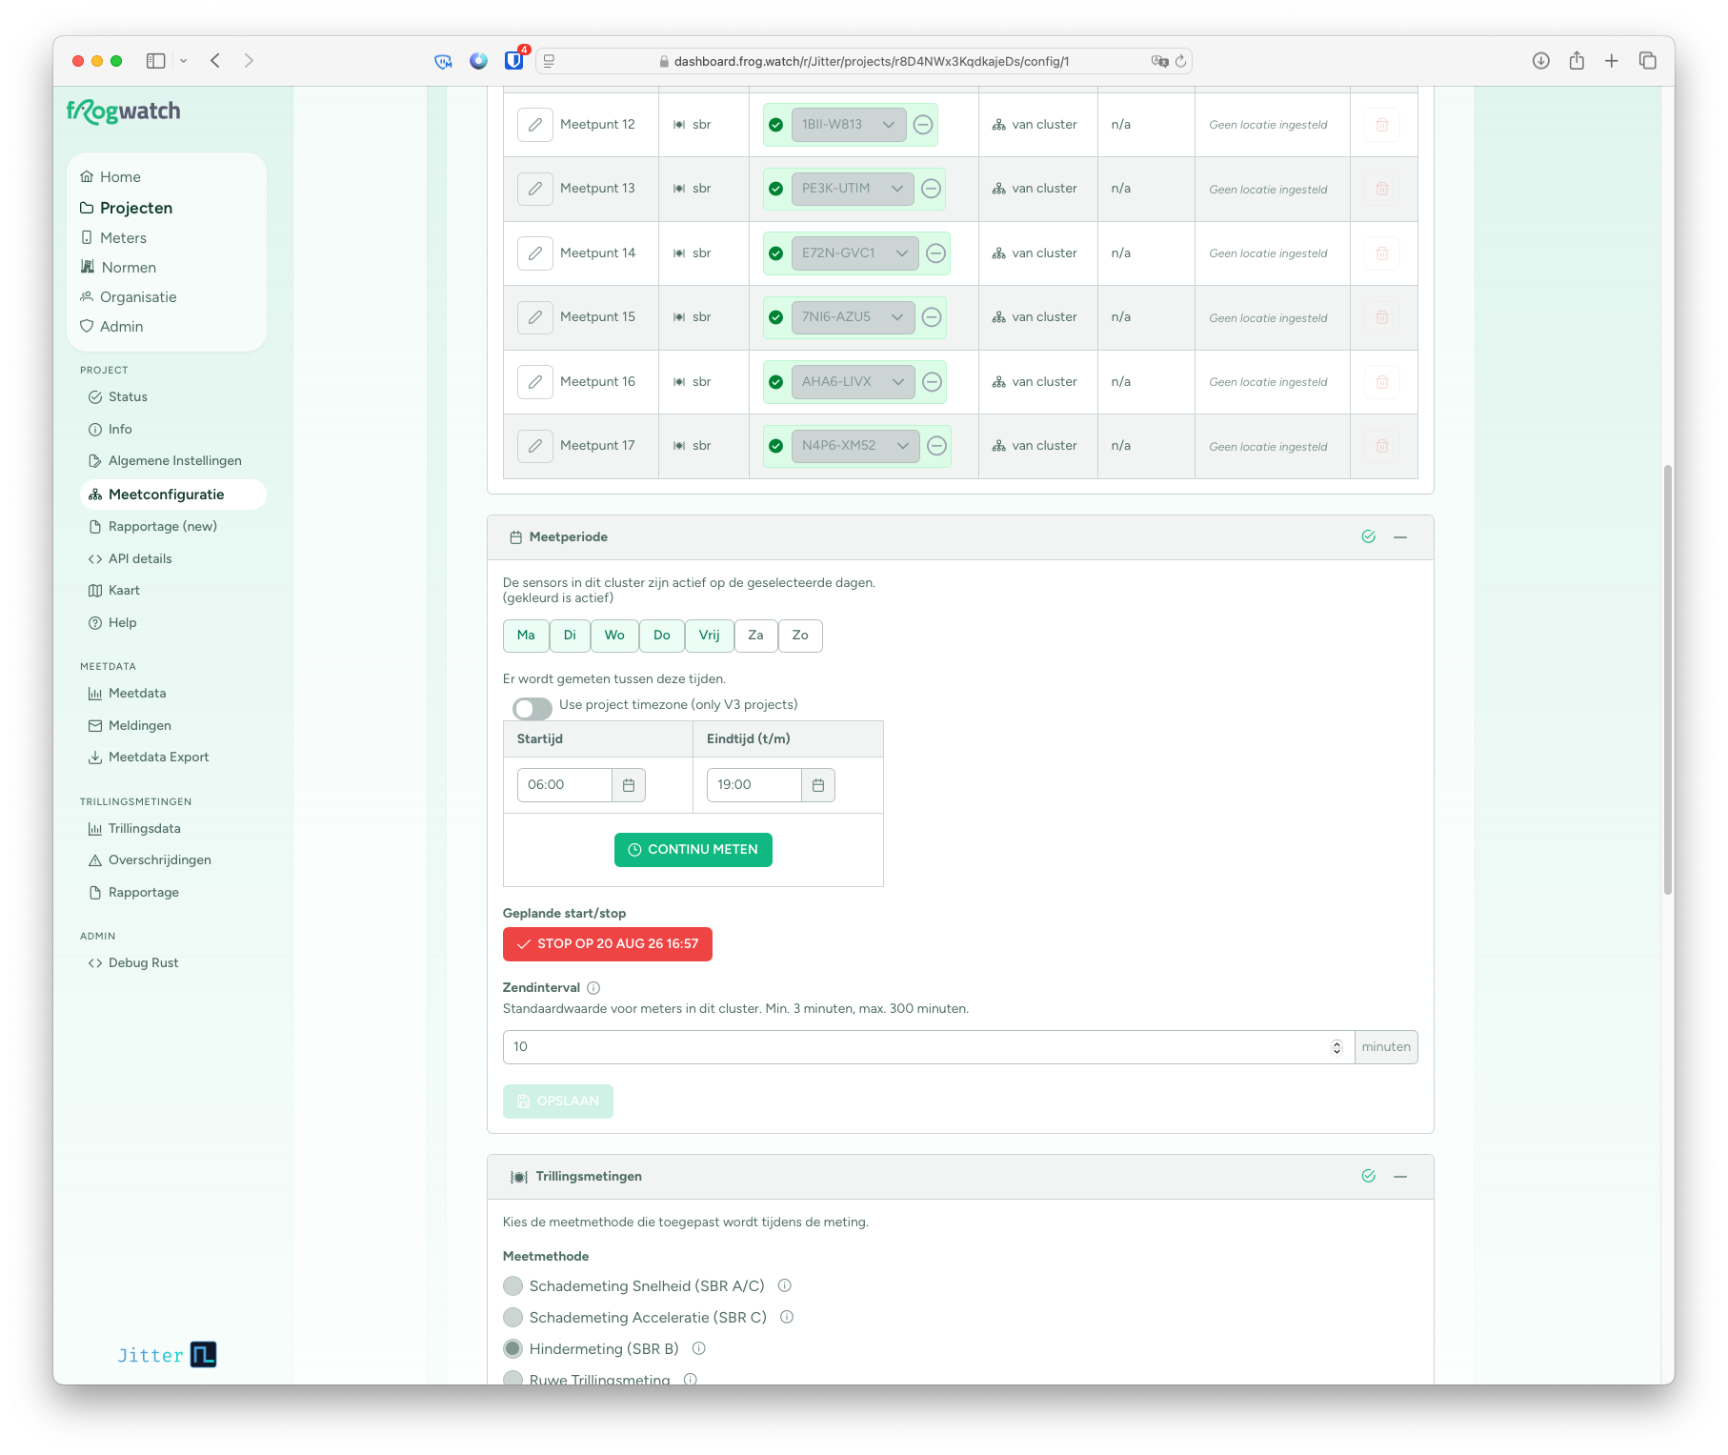Open Safari tab overview icon
Screen dimensions: 1728x1455
point(1648,61)
